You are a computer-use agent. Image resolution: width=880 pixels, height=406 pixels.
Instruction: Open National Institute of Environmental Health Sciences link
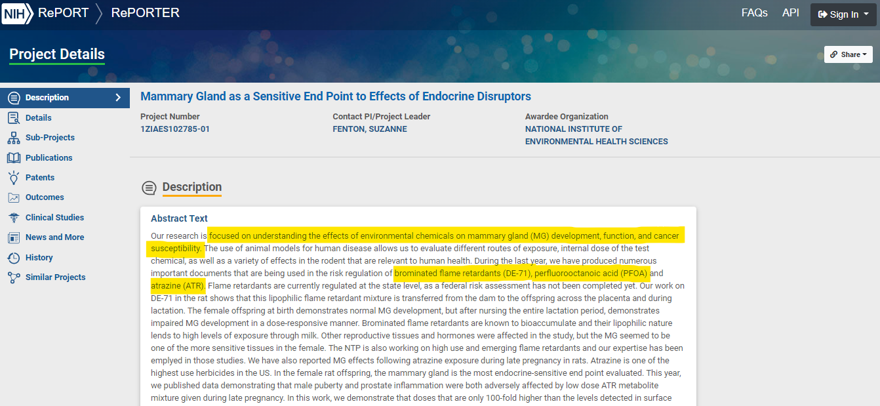tap(596, 135)
